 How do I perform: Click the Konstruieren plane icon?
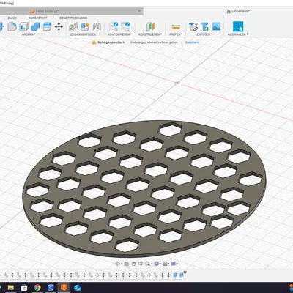point(150,26)
